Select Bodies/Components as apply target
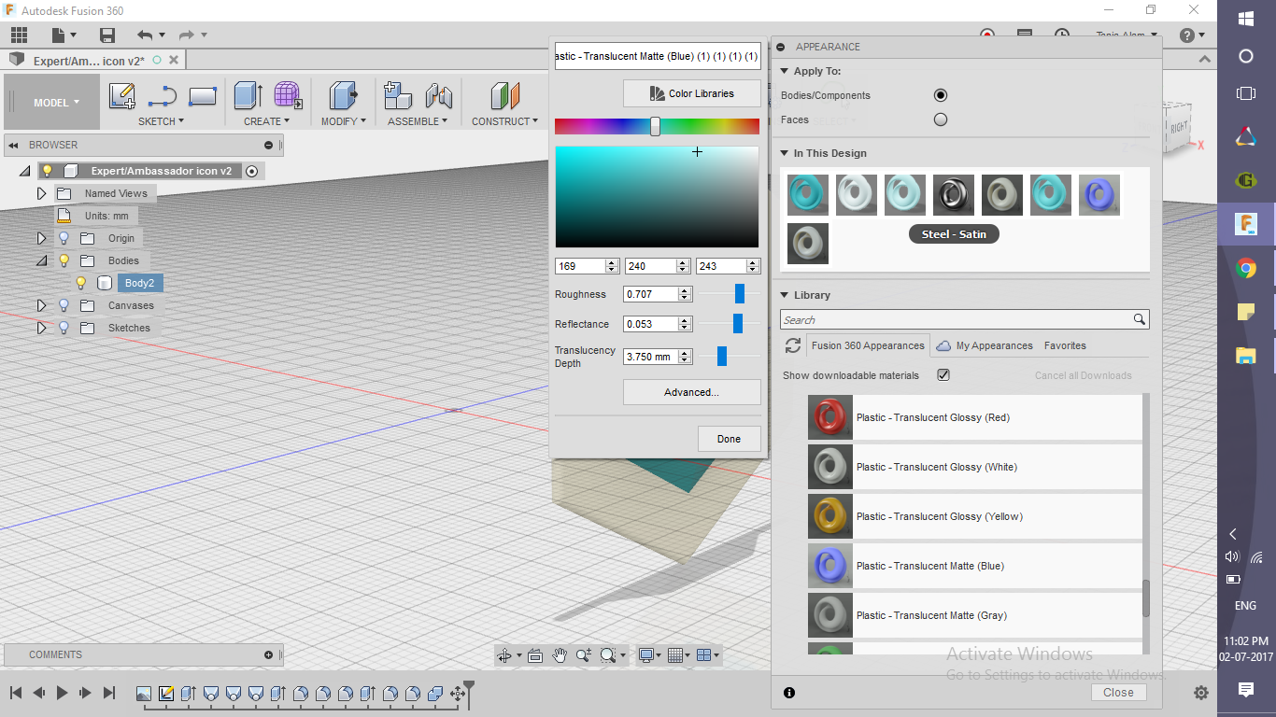Image resolution: width=1276 pixels, height=717 pixels. pyautogui.click(x=941, y=94)
